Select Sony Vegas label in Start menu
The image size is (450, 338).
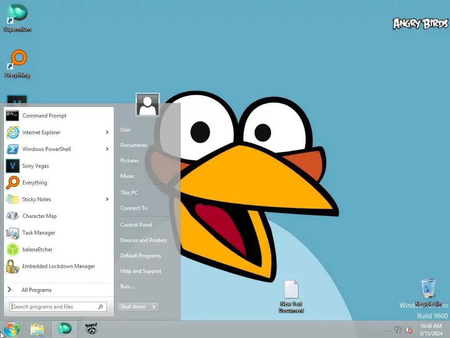pos(36,166)
